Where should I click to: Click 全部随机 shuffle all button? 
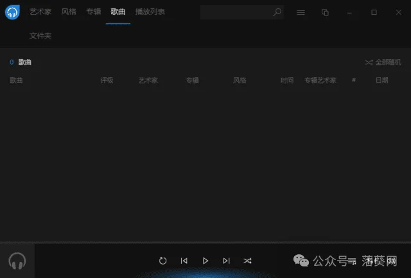pos(383,62)
